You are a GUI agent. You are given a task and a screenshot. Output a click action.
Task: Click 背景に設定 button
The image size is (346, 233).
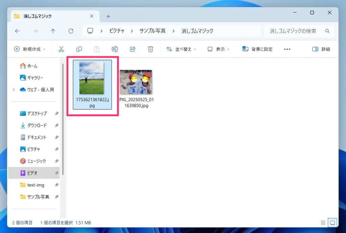pos(257,49)
